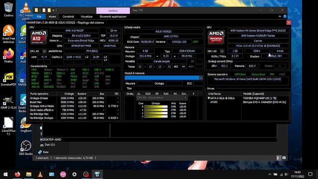
Task: Click the volume icon in system tray
Action: tap(286, 175)
